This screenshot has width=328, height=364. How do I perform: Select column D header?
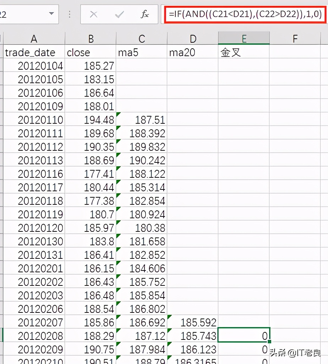point(193,38)
